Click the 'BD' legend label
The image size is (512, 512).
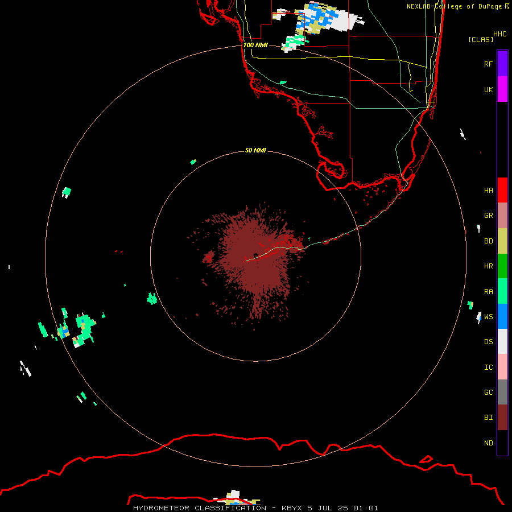click(x=488, y=241)
